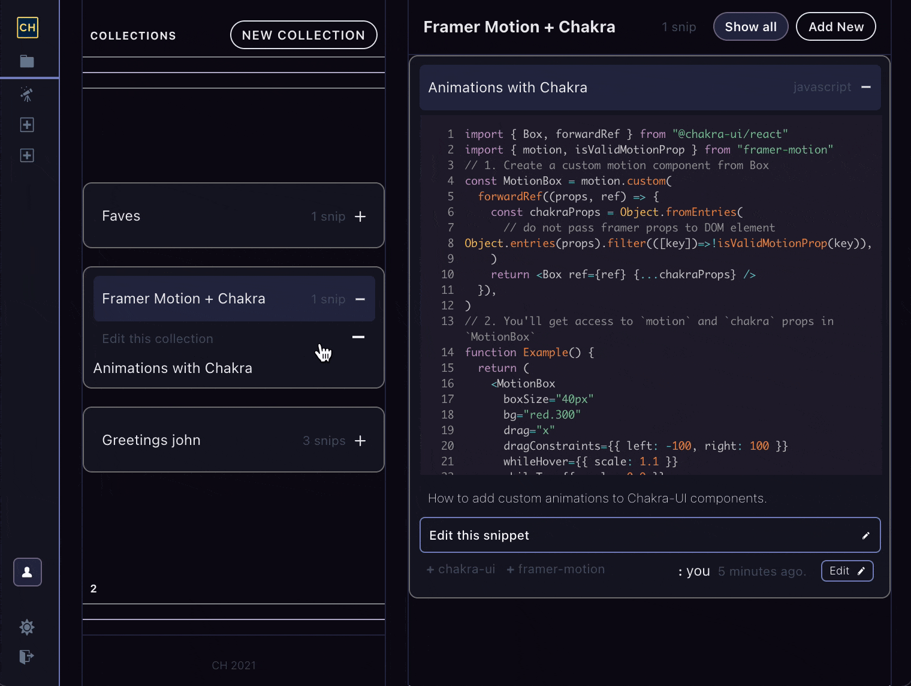Click the 'you' author label

tap(698, 571)
